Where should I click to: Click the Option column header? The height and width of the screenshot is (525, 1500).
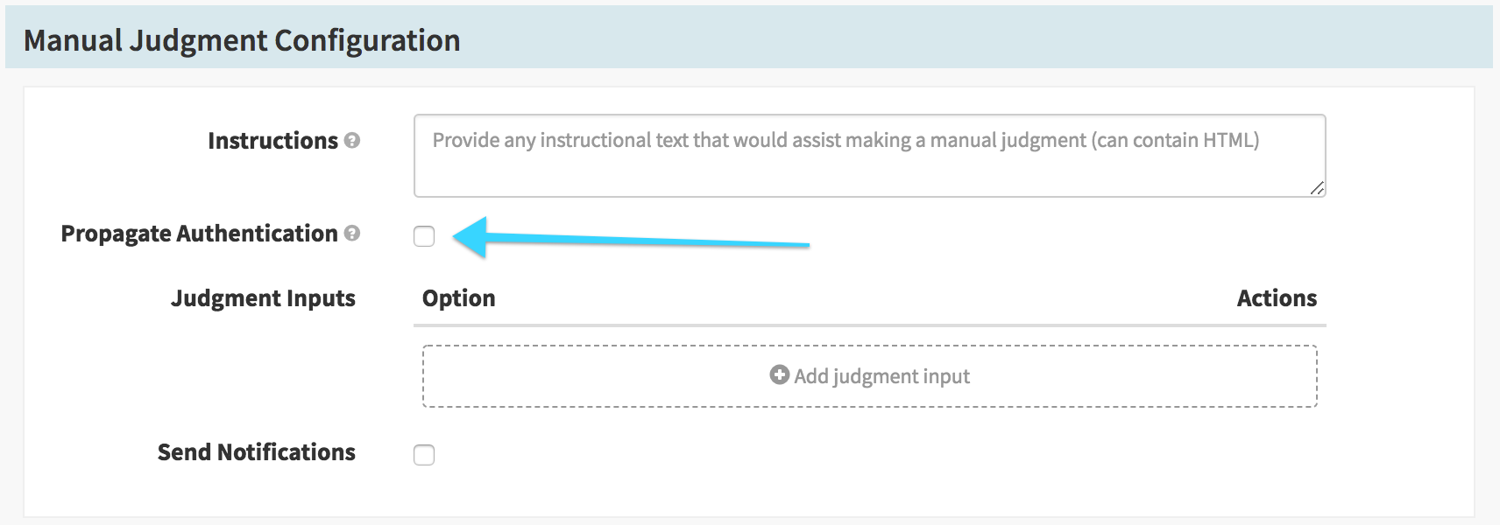[x=458, y=298]
